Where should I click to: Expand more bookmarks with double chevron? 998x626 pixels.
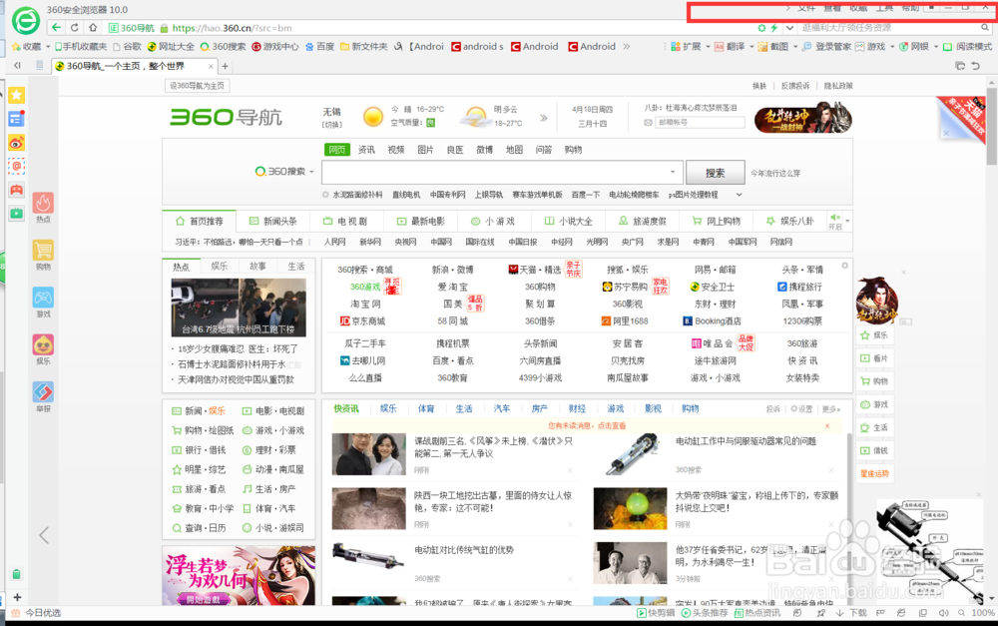tap(627, 47)
